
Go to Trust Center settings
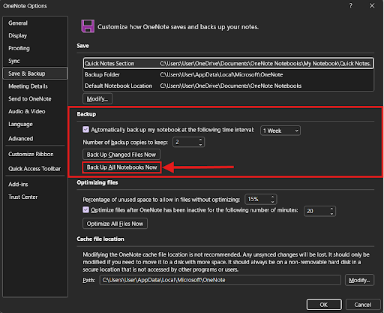22,197
